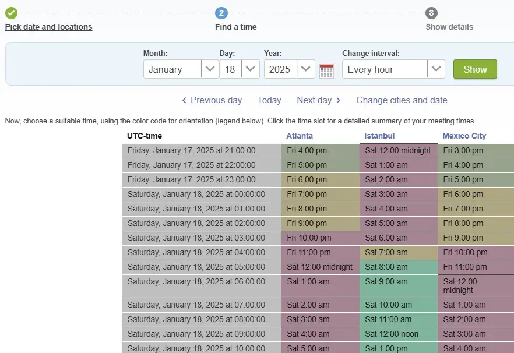514x353 pixels.
Task: Open the calendar date picker icon
Action: 326,70
